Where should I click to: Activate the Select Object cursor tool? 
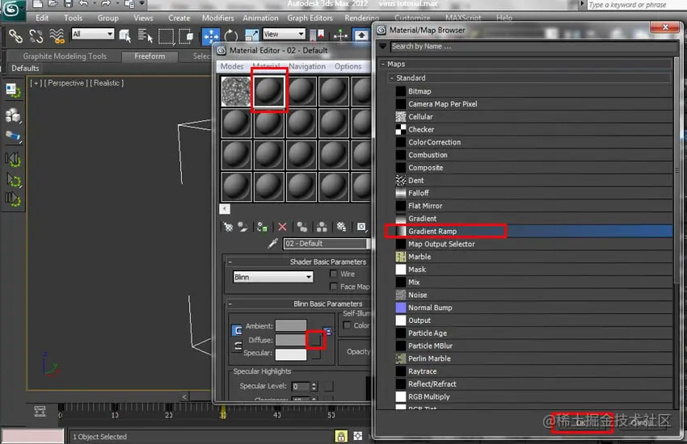124,36
